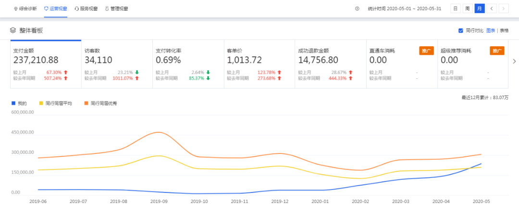Switch to 图表 view

(491, 30)
